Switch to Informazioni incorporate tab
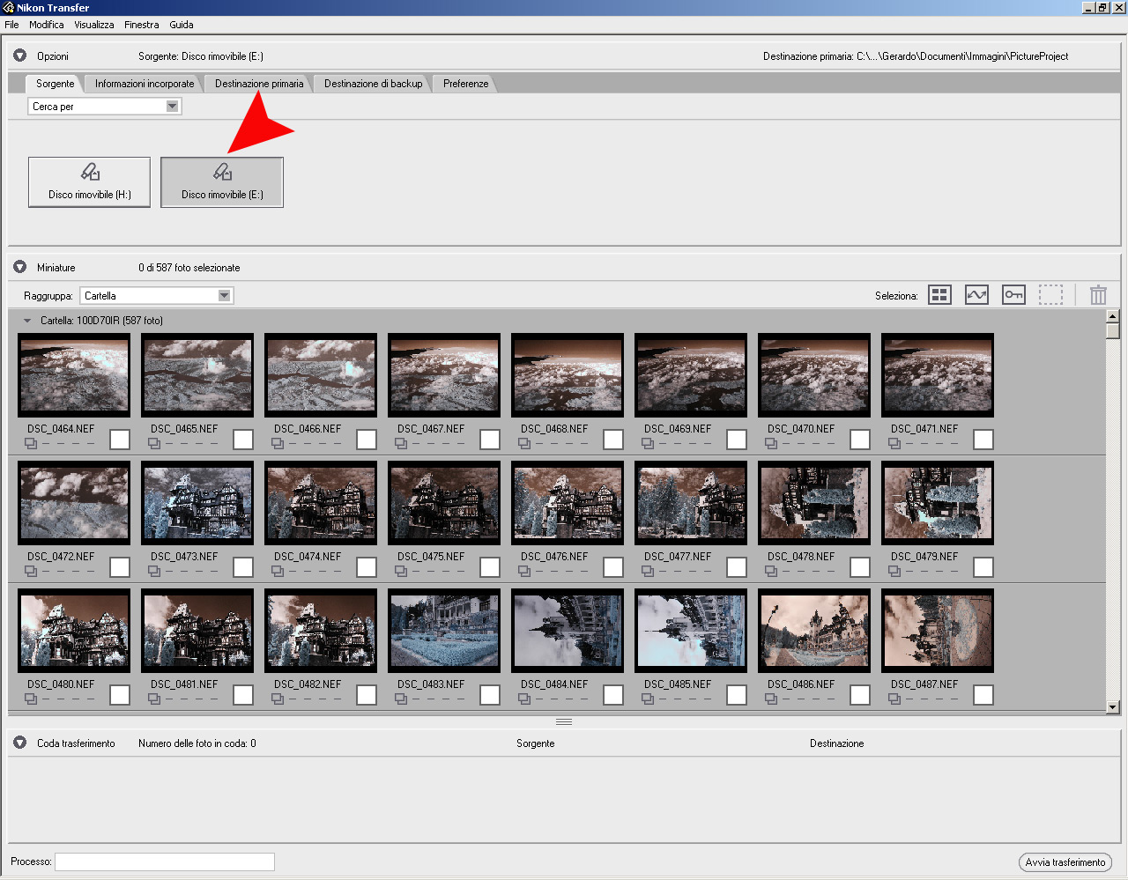 point(145,84)
